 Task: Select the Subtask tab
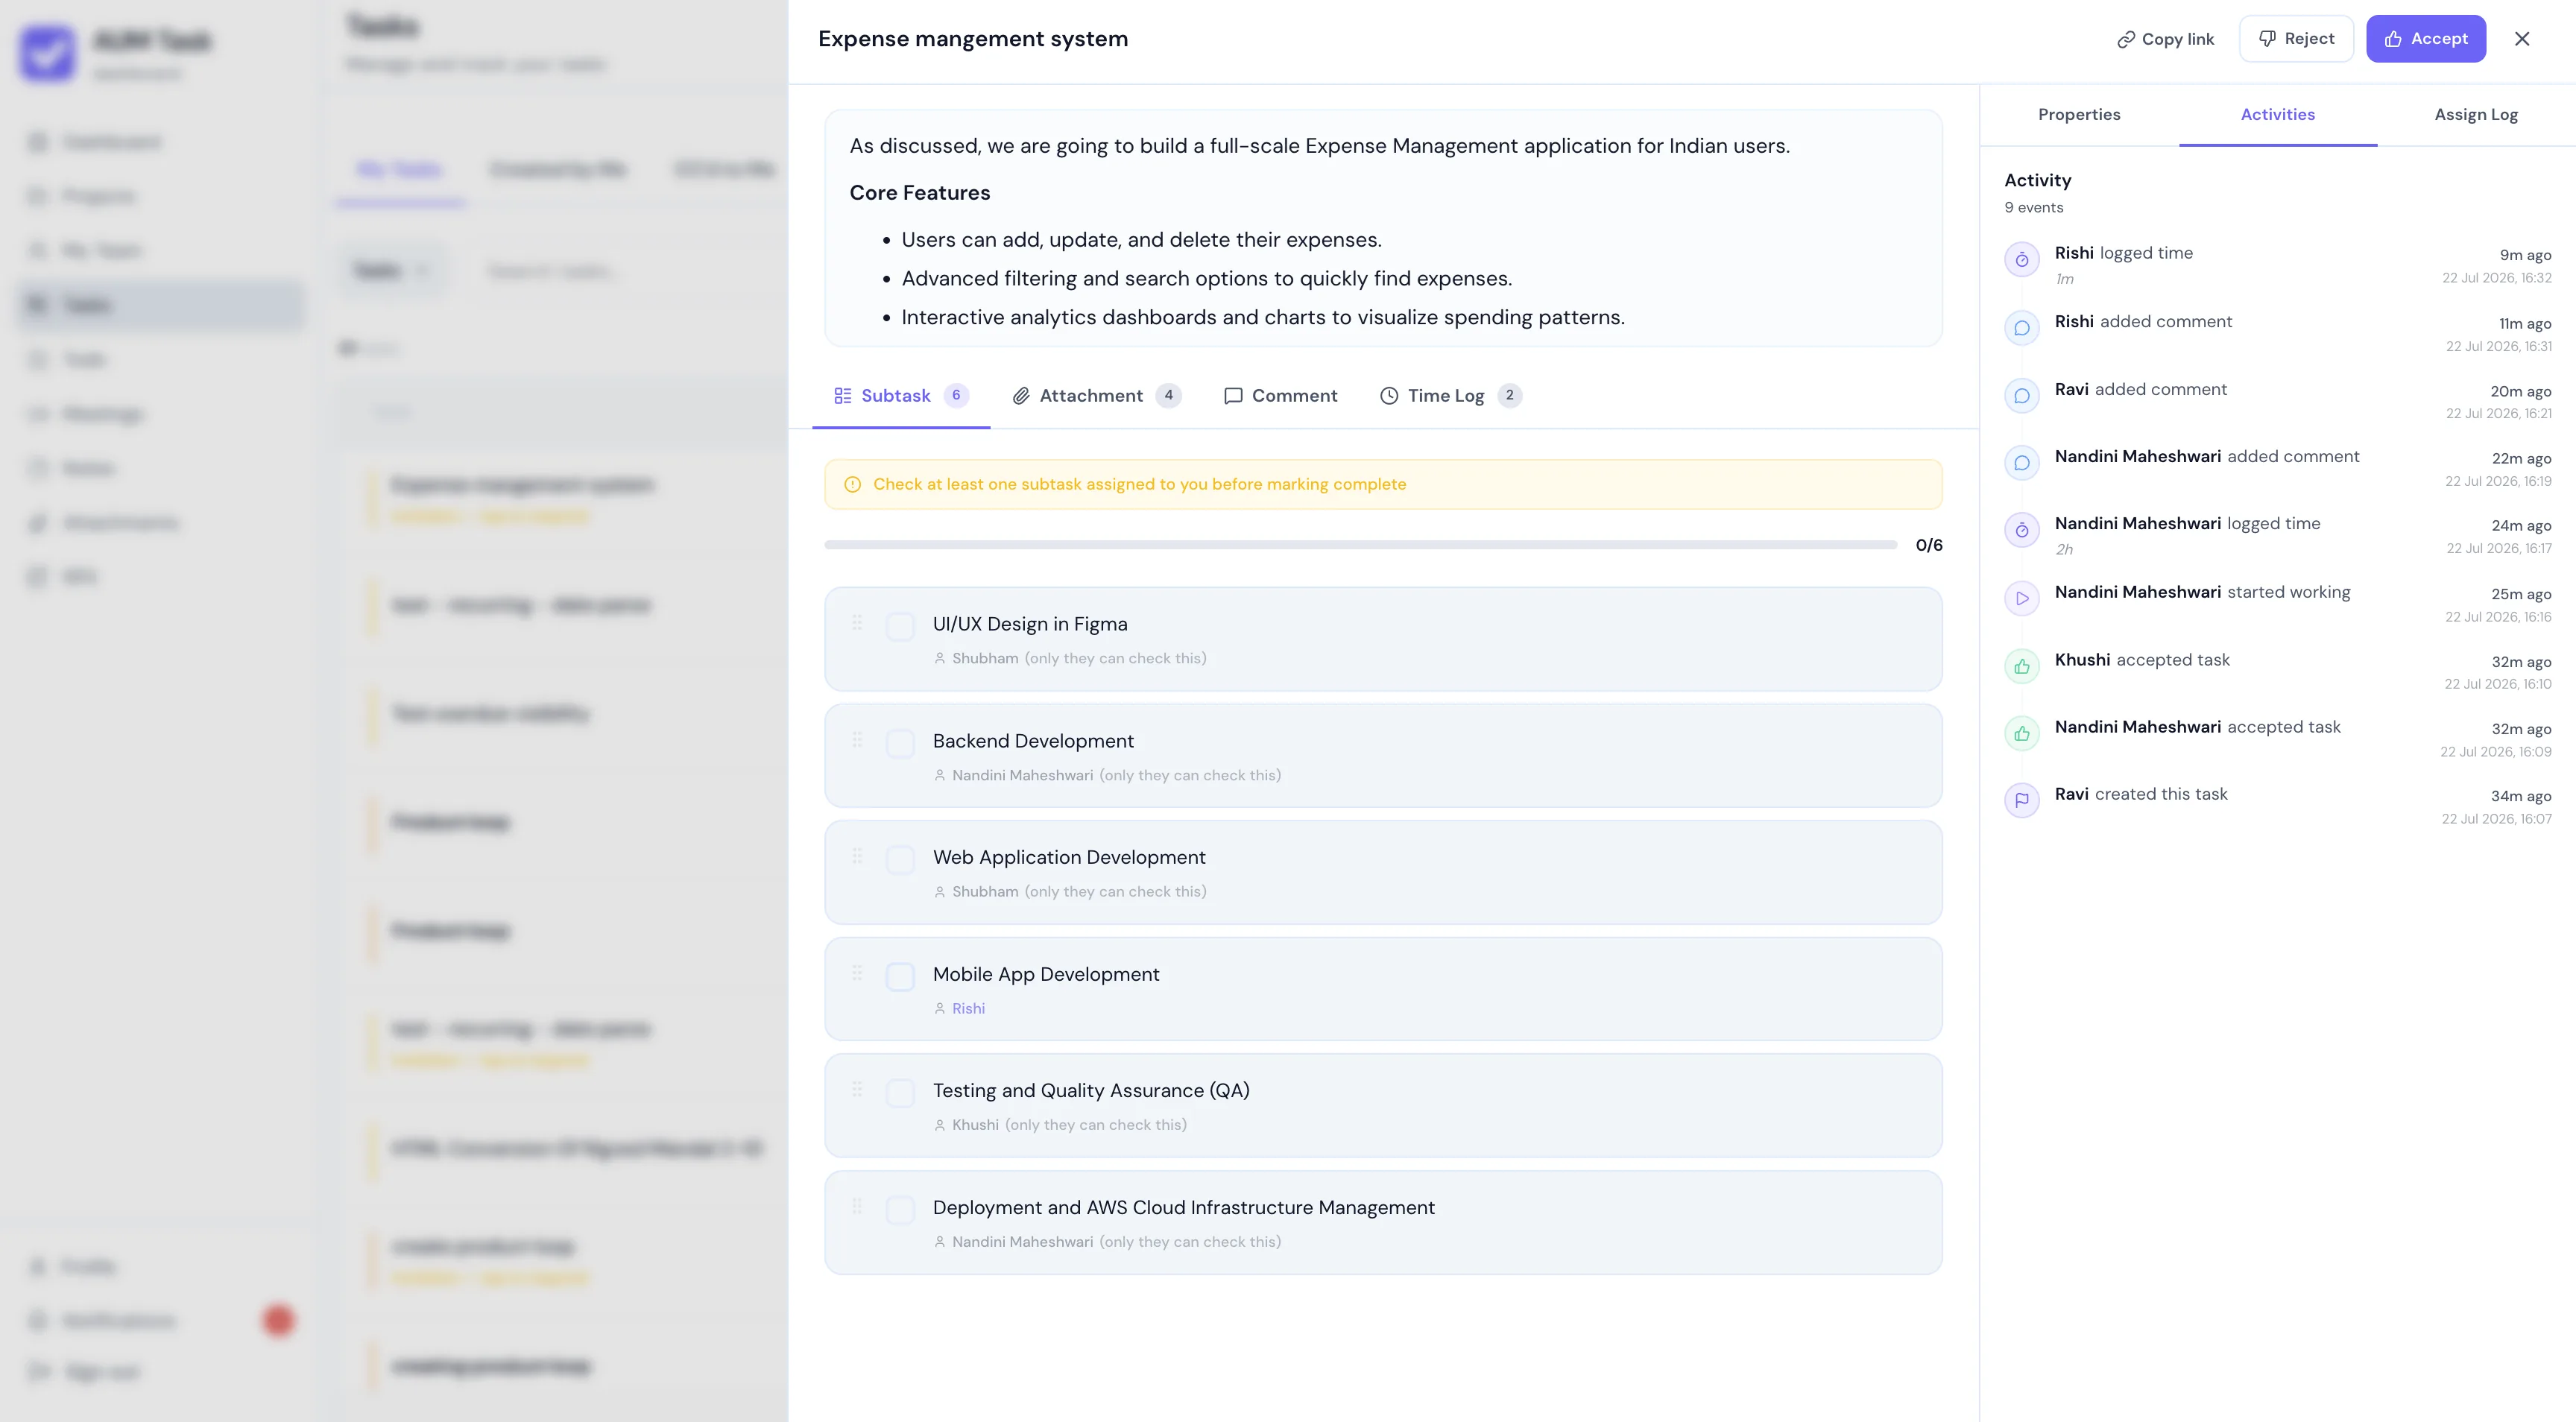click(900, 396)
